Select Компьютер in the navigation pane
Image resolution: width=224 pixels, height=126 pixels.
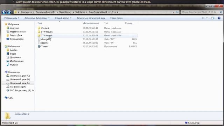click(x=14, y=72)
